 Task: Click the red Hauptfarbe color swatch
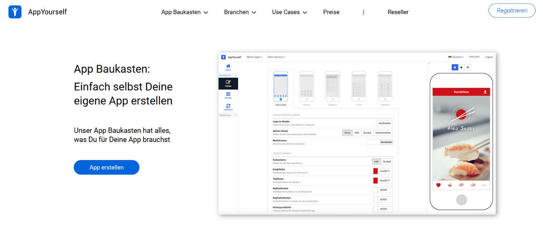[x=376, y=171]
